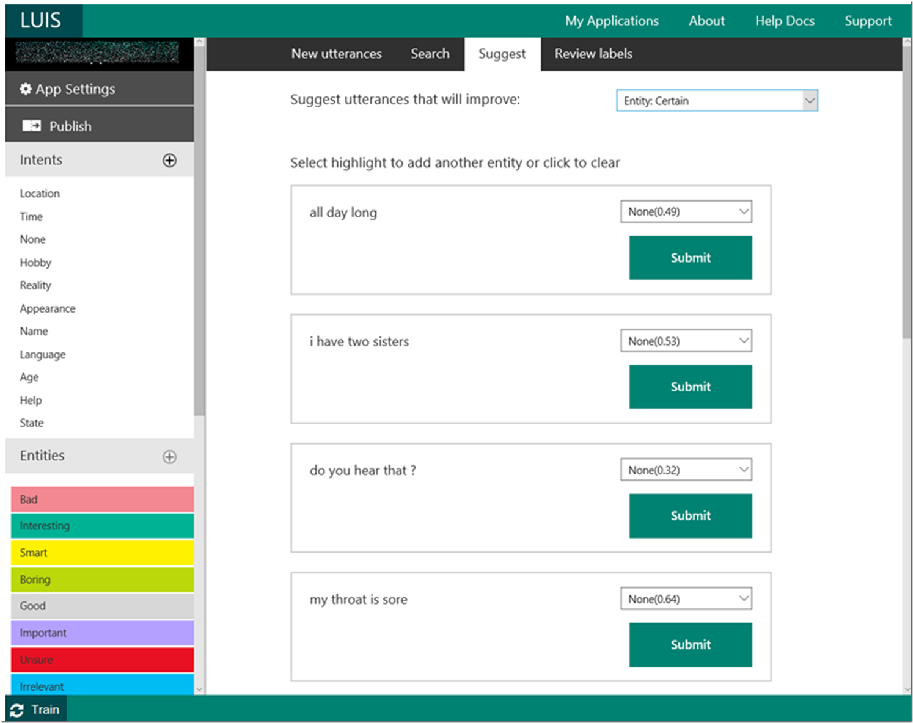Open the About page
This screenshot has height=723, width=913.
point(706,21)
